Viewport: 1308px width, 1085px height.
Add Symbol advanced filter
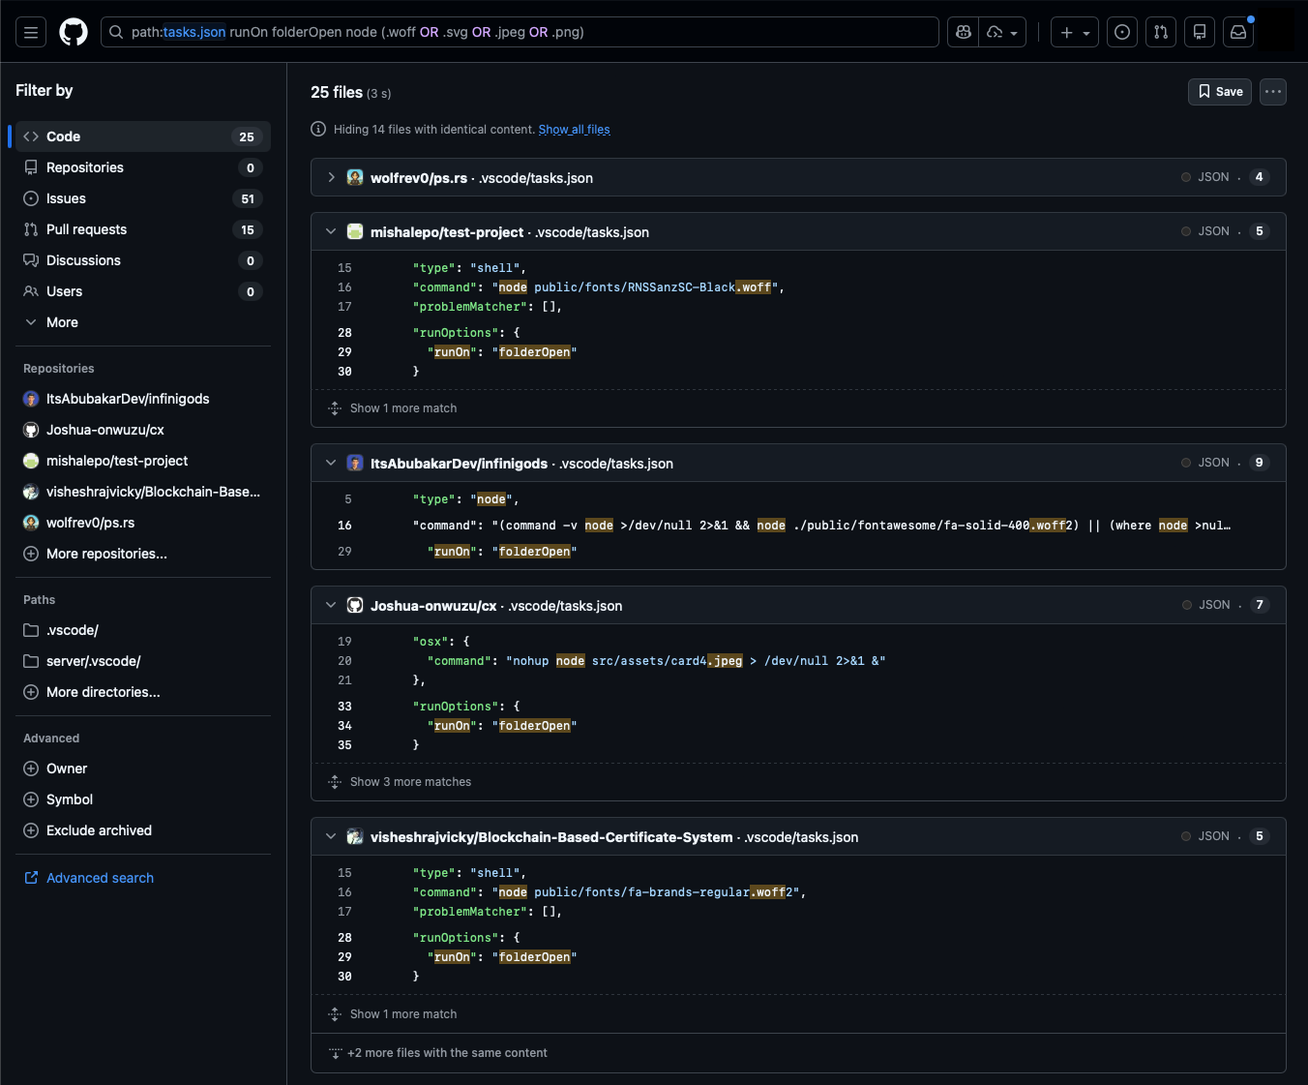click(x=143, y=799)
